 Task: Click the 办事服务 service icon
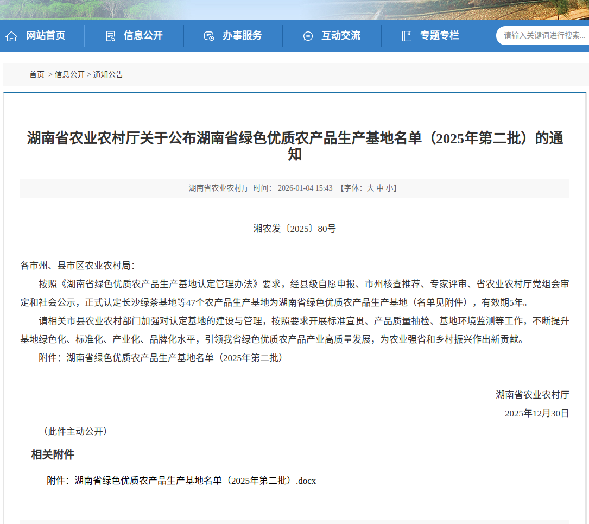tap(209, 36)
